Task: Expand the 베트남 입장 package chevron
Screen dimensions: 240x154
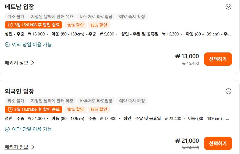Action: point(228,7)
